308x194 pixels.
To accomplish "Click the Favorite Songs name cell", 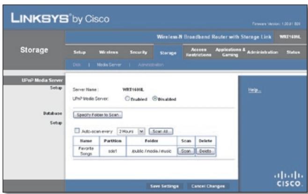I will pyautogui.click(x=86, y=151).
